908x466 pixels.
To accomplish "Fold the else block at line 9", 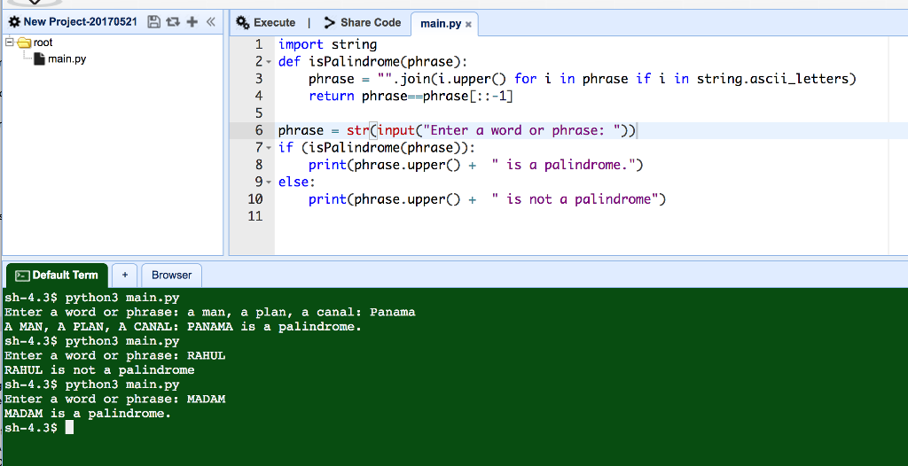I will pos(269,183).
